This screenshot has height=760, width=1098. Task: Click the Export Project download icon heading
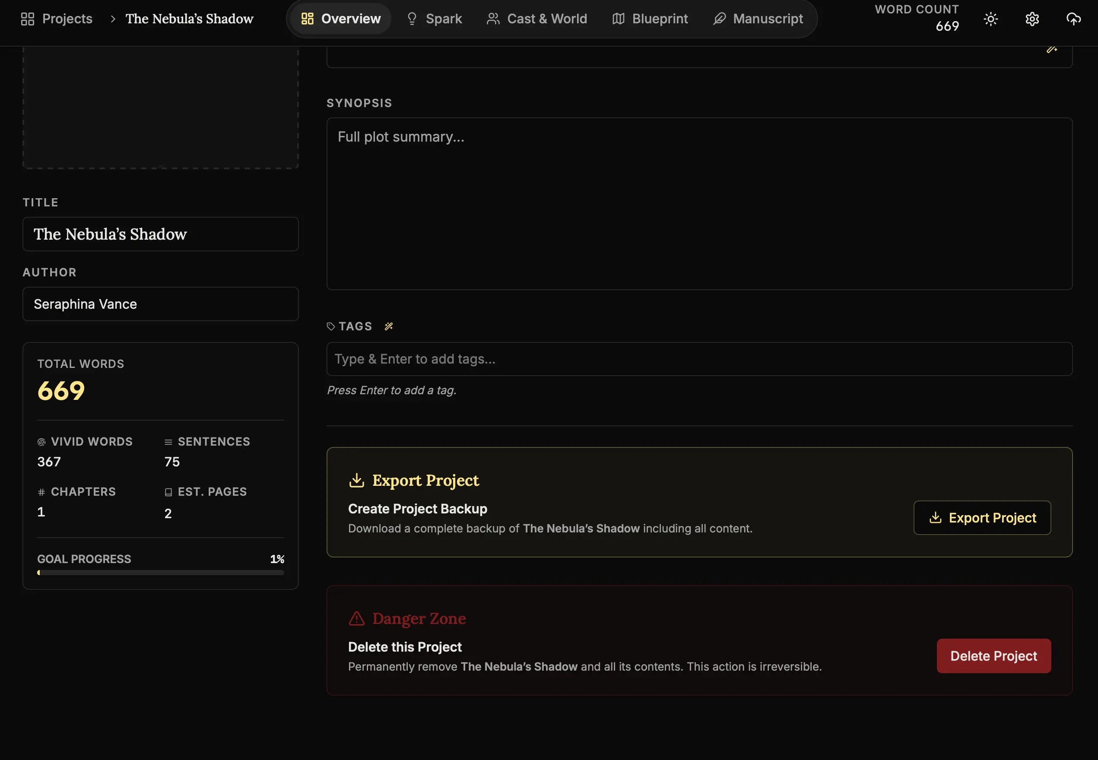coord(356,480)
